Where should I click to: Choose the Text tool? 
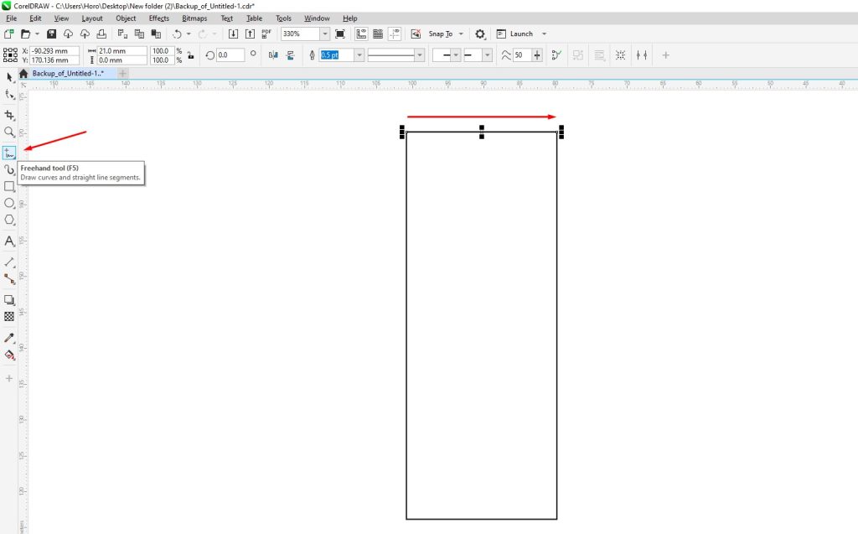tap(10, 241)
